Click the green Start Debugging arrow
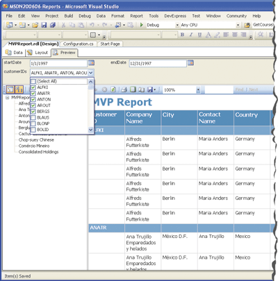The image size is (278, 281). pos(141,25)
